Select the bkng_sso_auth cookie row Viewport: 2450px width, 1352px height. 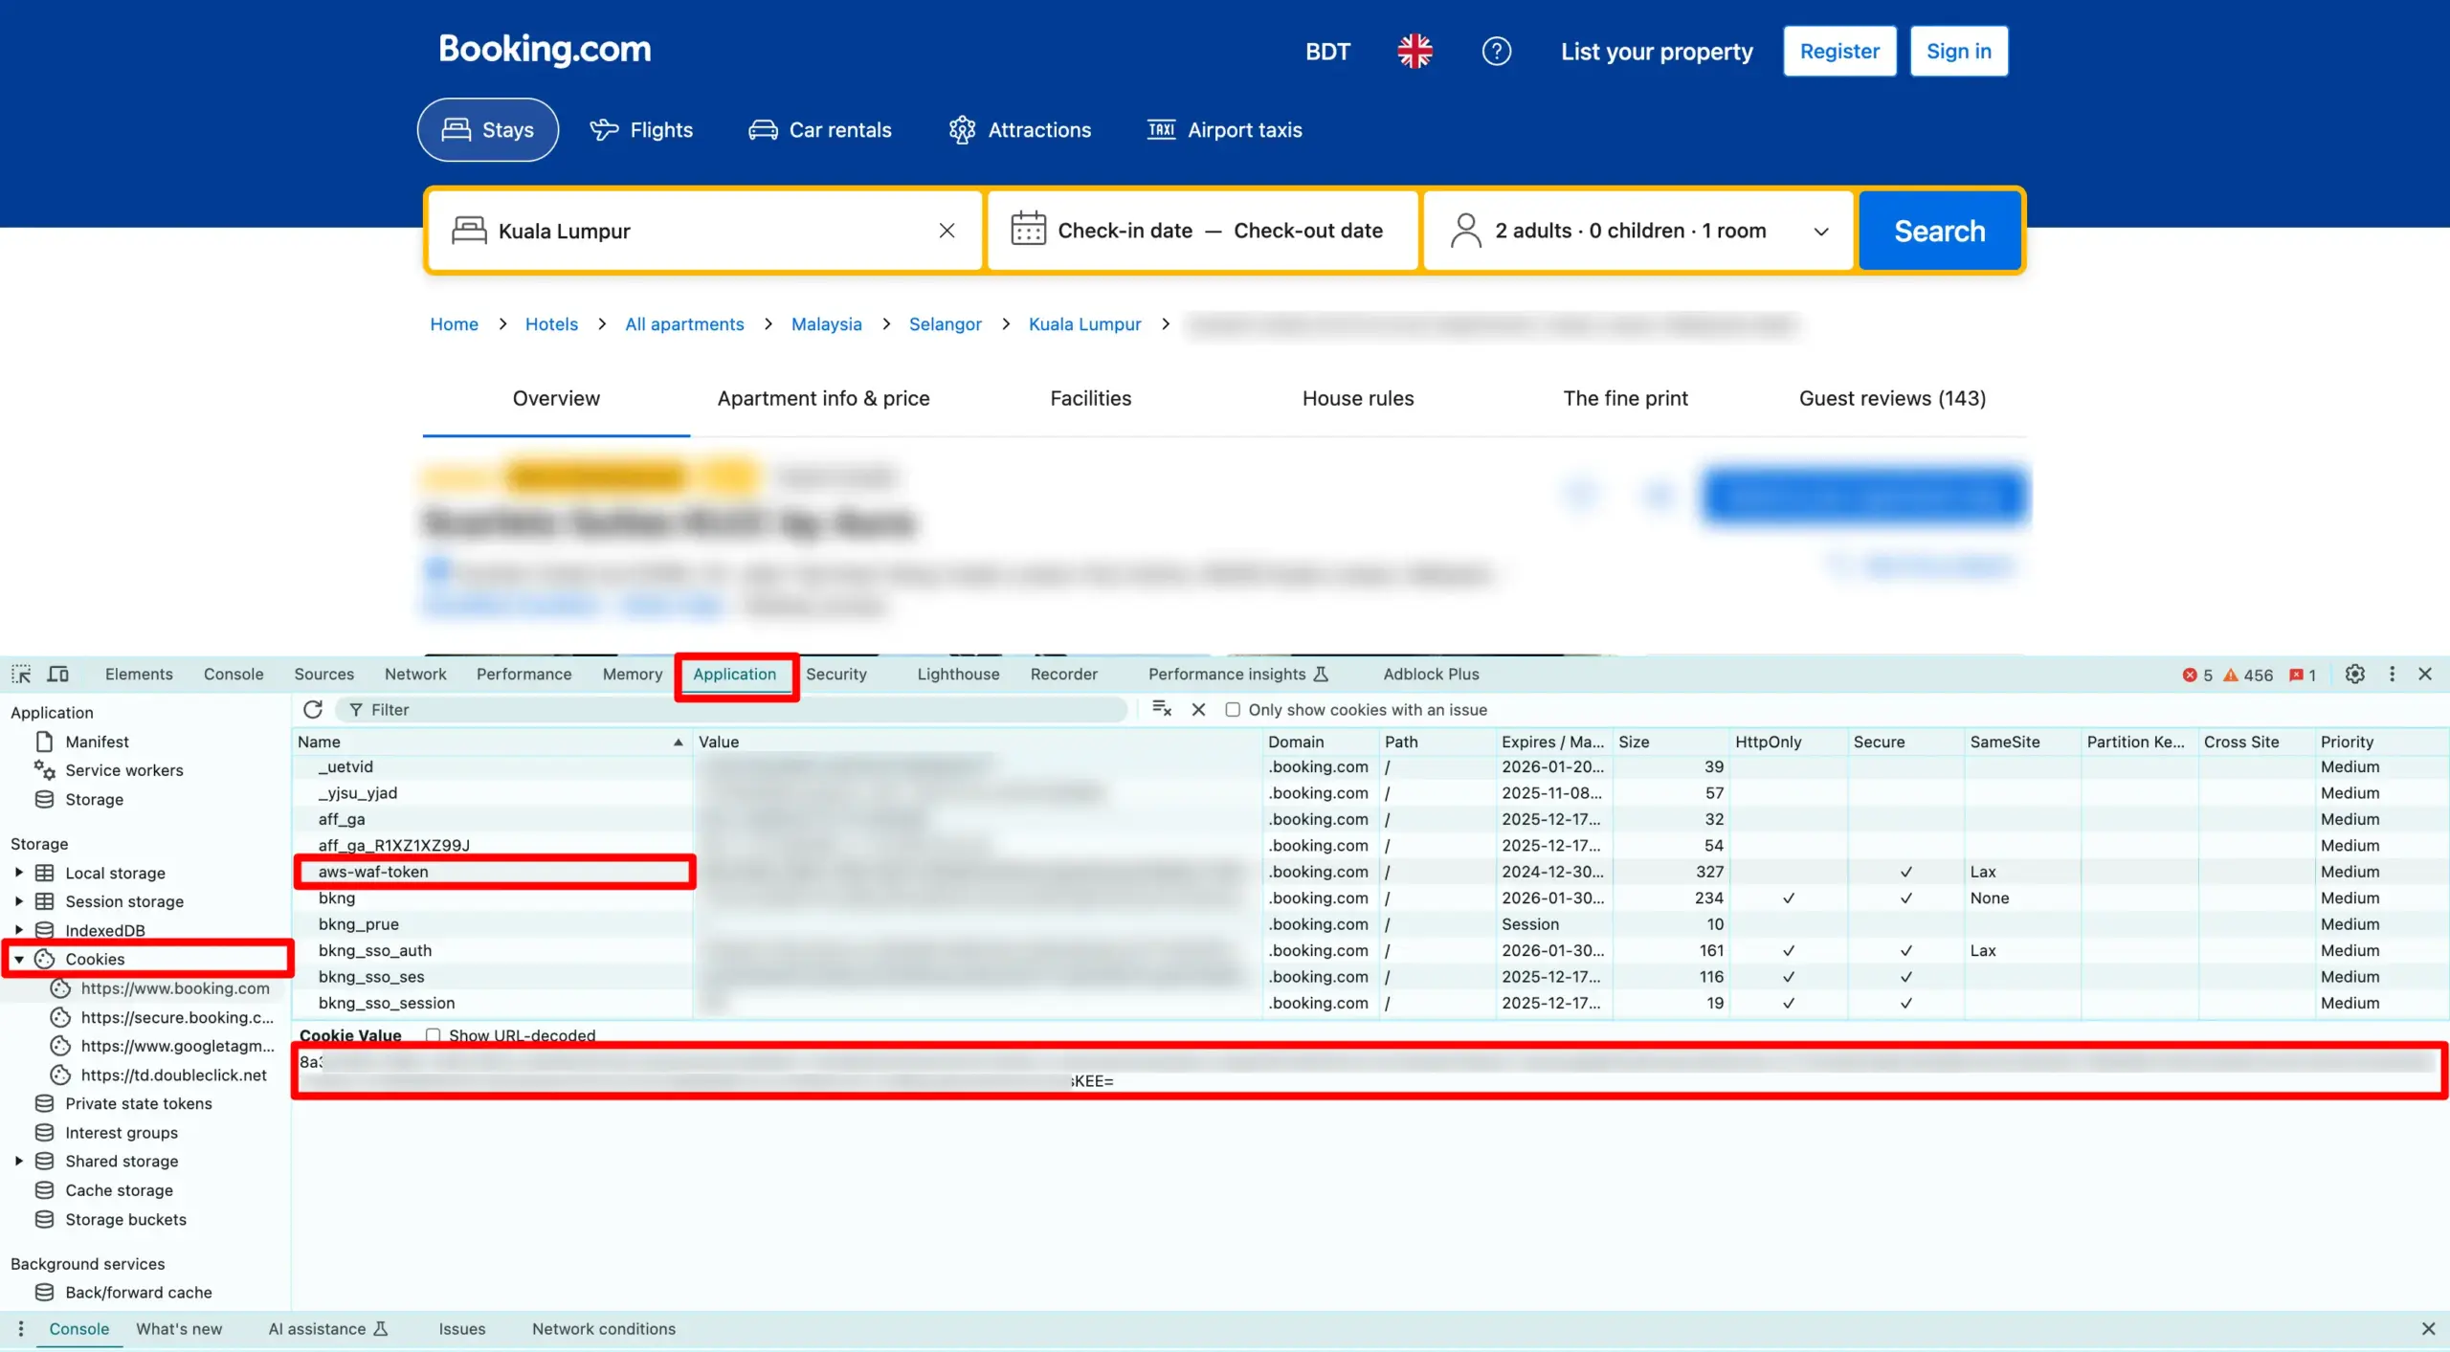point(1370,950)
